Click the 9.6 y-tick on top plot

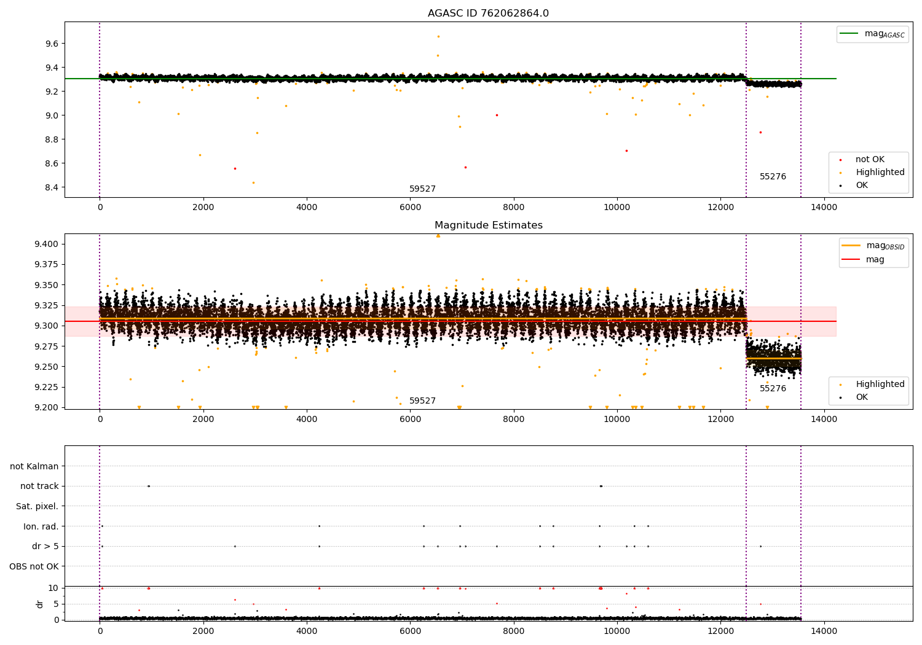(x=52, y=44)
